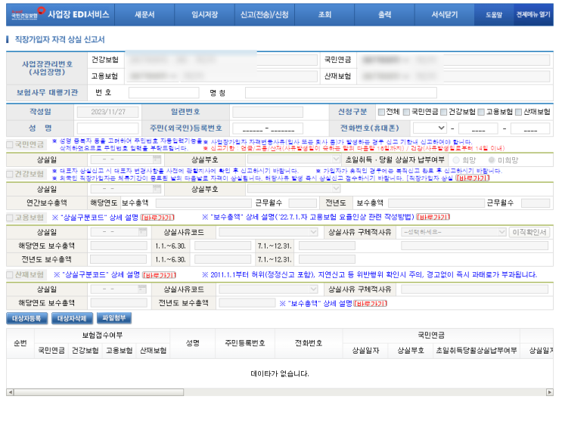This screenshot has width=562, height=430.
Task: Click the 주민등록번호 column header
Action: point(245,343)
